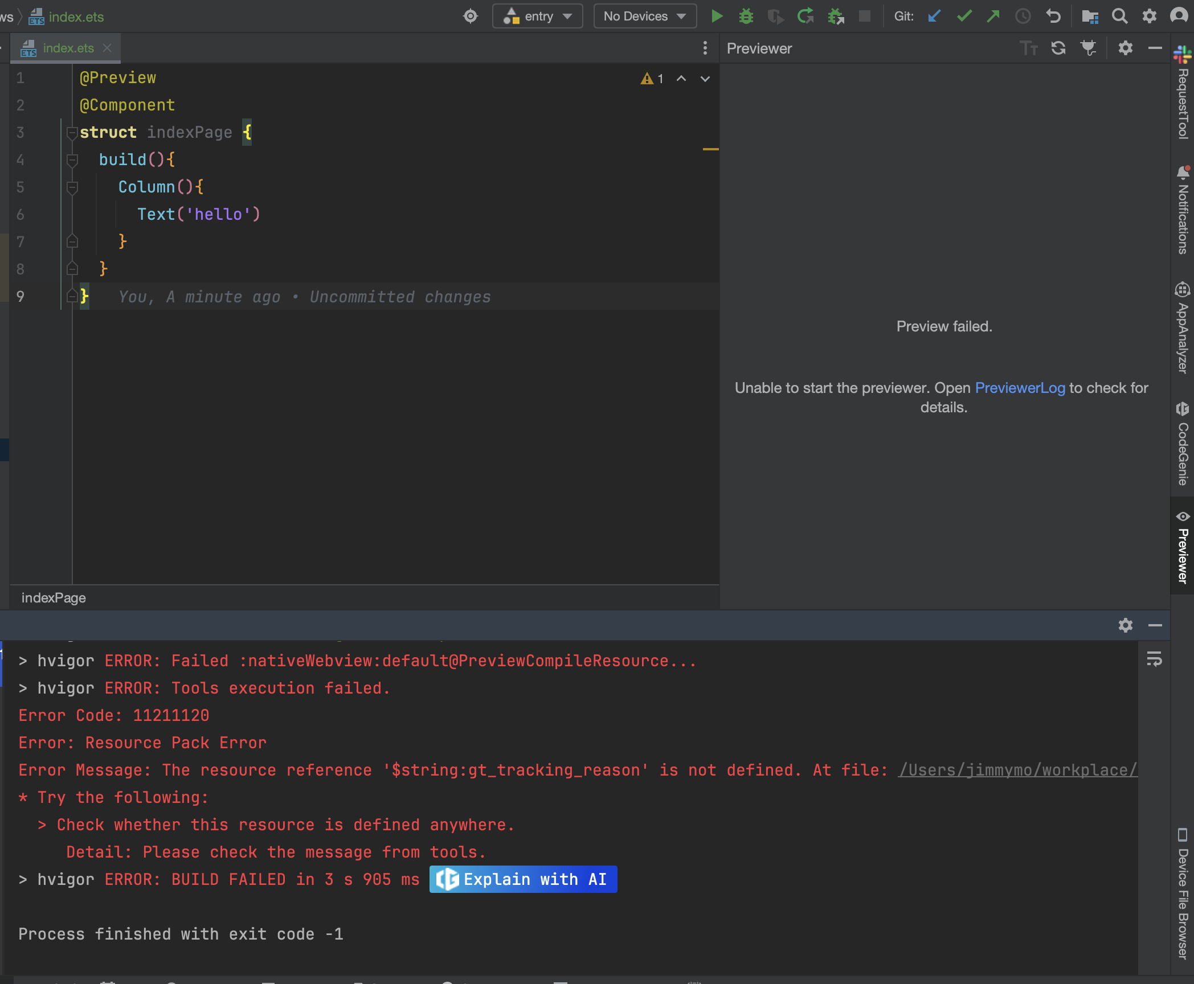Refresh the Previewer panel

point(1058,48)
